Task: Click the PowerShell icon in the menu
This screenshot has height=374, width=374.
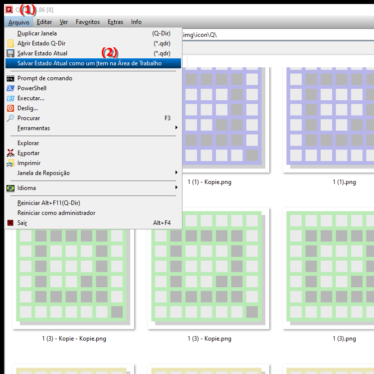Action: tap(10, 88)
